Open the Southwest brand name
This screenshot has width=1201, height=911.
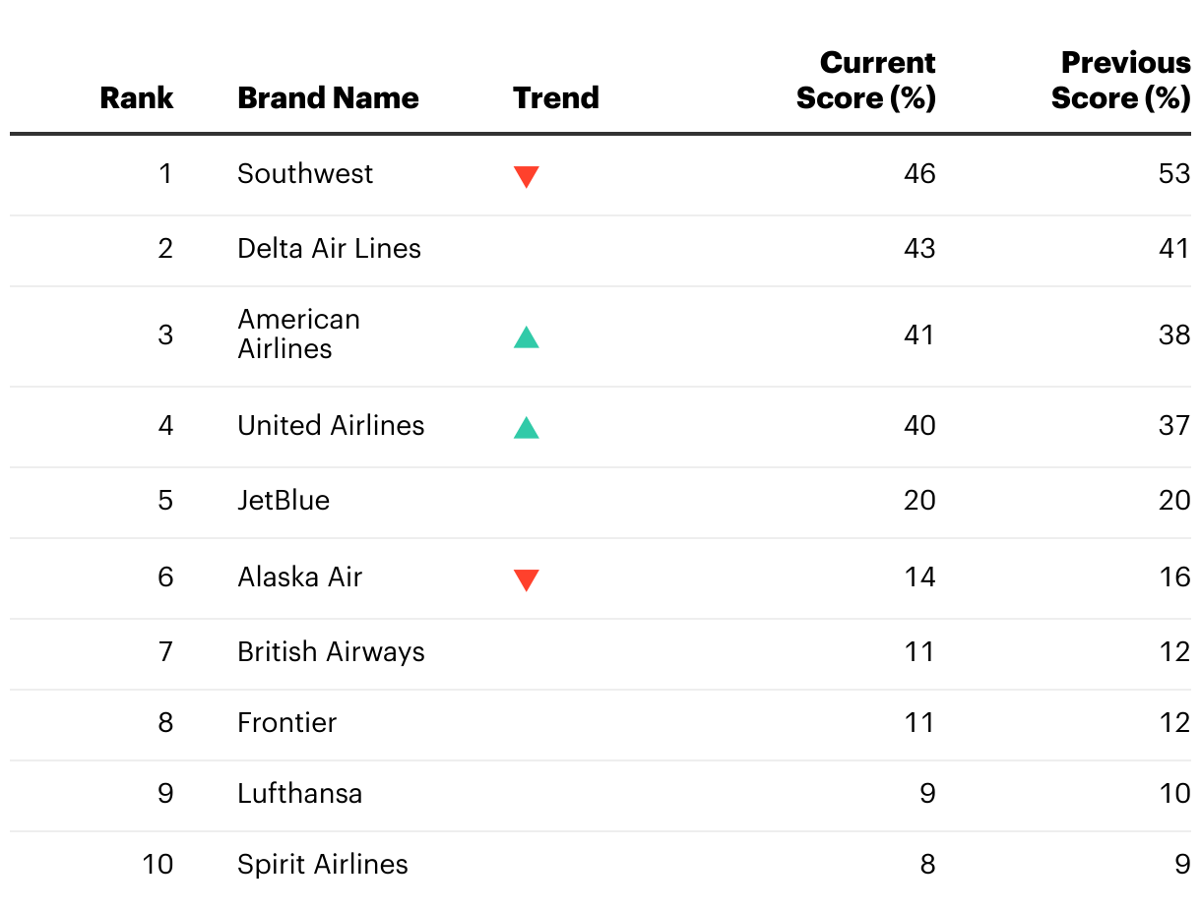(305, 174)
